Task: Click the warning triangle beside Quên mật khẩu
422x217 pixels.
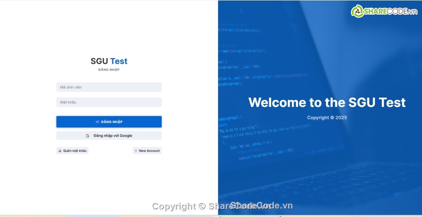Action: coord(60,151)
